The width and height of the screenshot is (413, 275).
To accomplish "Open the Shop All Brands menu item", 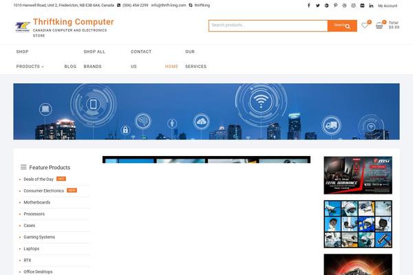I will pos(94,59).
